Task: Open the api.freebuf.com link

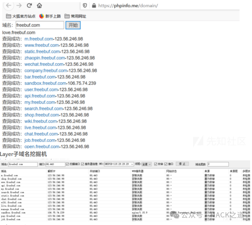Action: (x=40, y=96)
